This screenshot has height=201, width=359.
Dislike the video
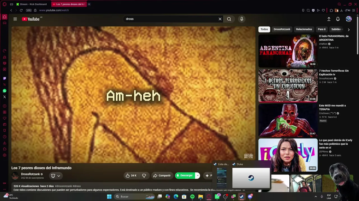144,176
